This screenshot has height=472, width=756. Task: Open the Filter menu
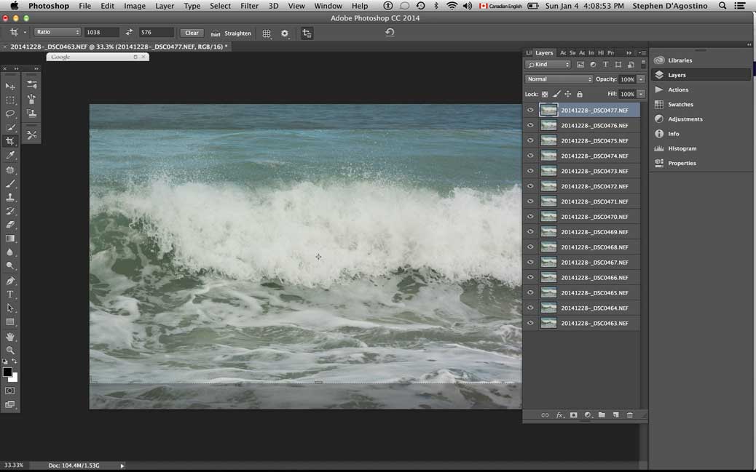pyautogui.click(x=249, y=6)
